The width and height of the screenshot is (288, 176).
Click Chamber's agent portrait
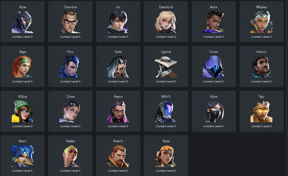point(70,22)
